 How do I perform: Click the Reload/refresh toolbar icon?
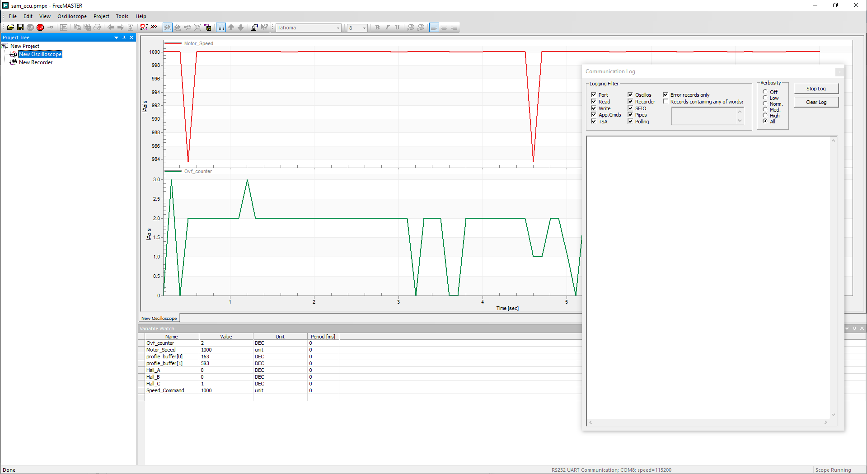point(130,27)
